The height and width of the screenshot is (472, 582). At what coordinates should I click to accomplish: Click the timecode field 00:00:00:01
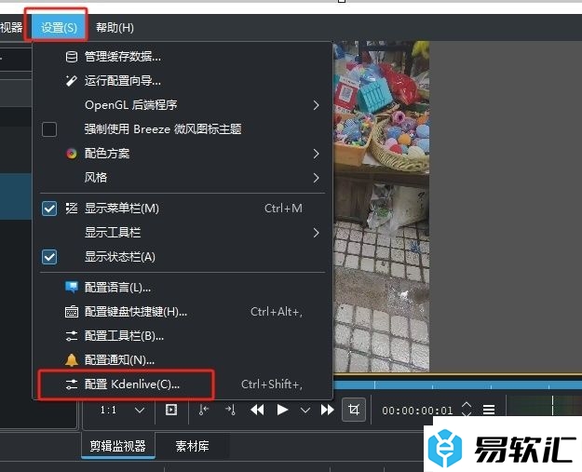pyautogui.click(x=417, y=411)
